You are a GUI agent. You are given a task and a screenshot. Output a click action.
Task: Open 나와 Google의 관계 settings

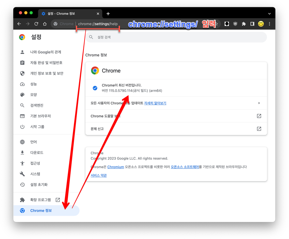click(47, 52)
